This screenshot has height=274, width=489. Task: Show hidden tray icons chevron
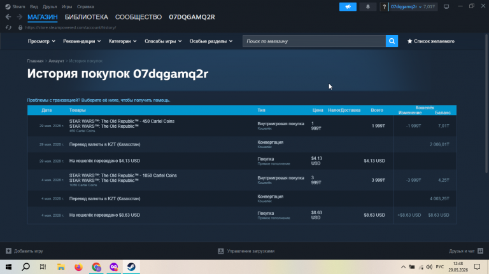coord(403,267)
